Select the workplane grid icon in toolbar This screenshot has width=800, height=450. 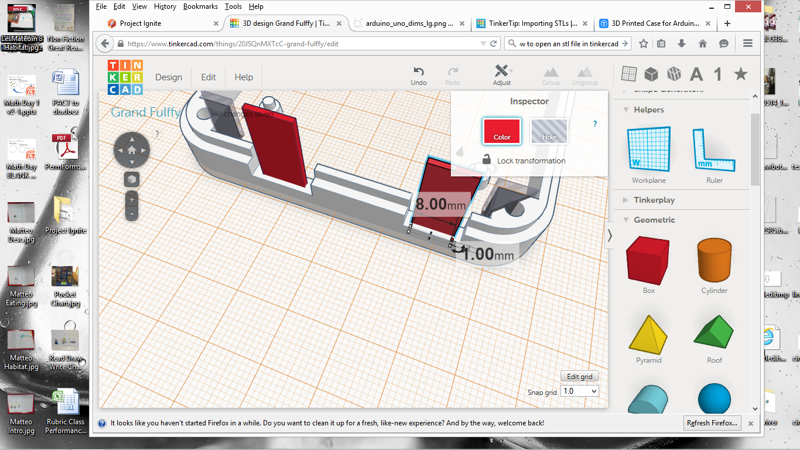click(x=628, y=74)
